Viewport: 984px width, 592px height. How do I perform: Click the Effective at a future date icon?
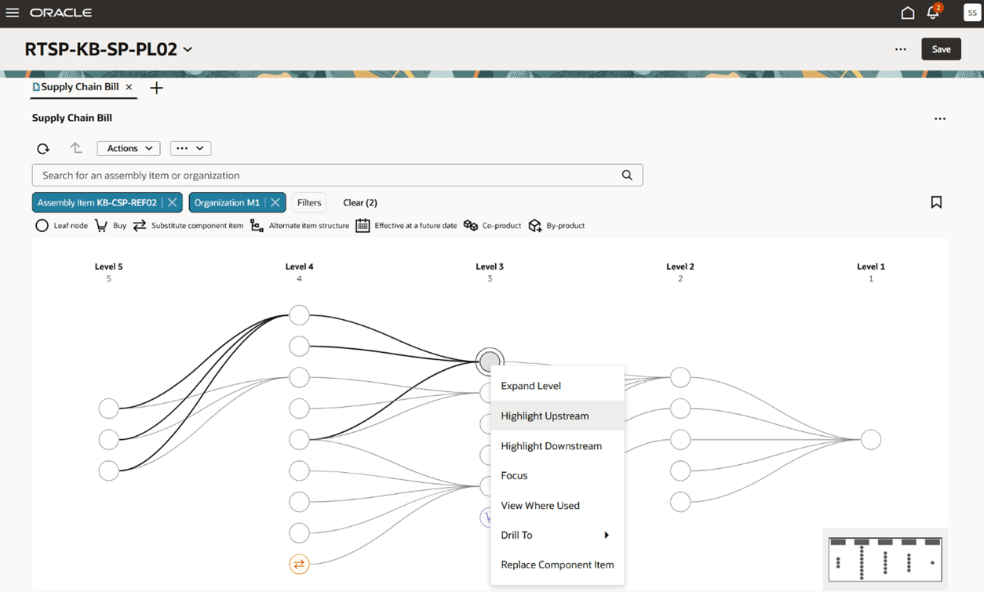(363, 226)
